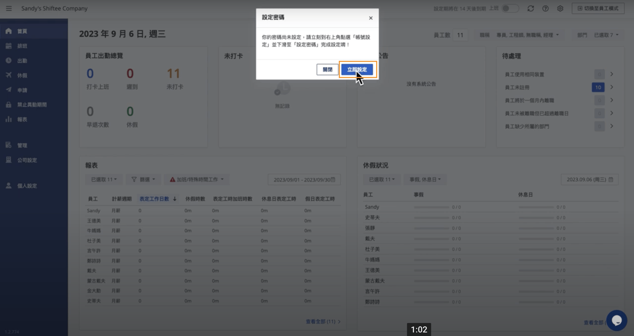The width and height of the screenshot is (634, 336).
Task: Open the settings gear icon
Action: click(x=560, y=8)
